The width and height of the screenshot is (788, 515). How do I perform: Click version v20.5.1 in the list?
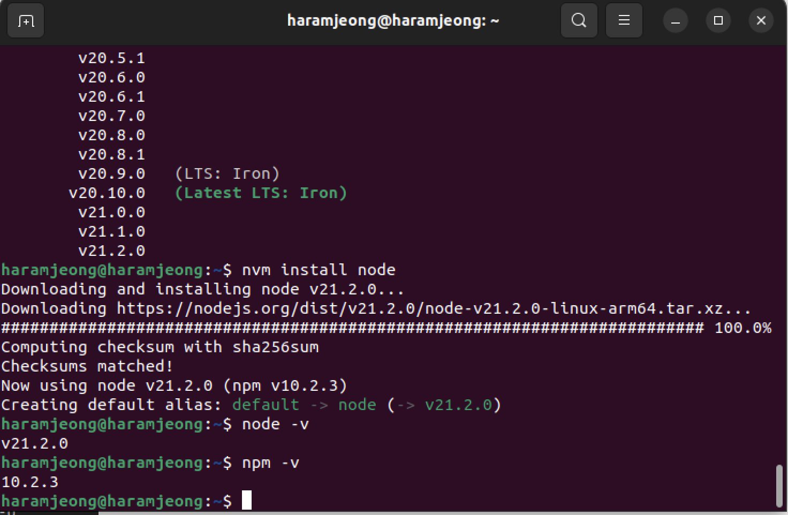click(x=112, y=58)
